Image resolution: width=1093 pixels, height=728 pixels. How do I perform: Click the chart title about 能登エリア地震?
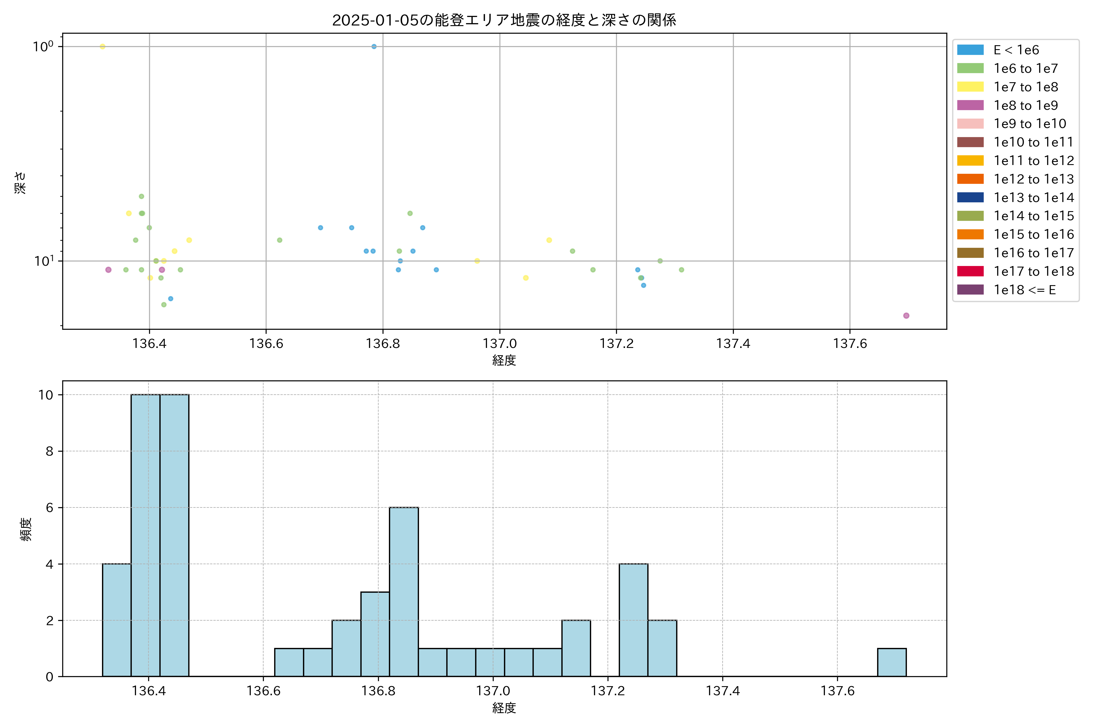(504, 20)
